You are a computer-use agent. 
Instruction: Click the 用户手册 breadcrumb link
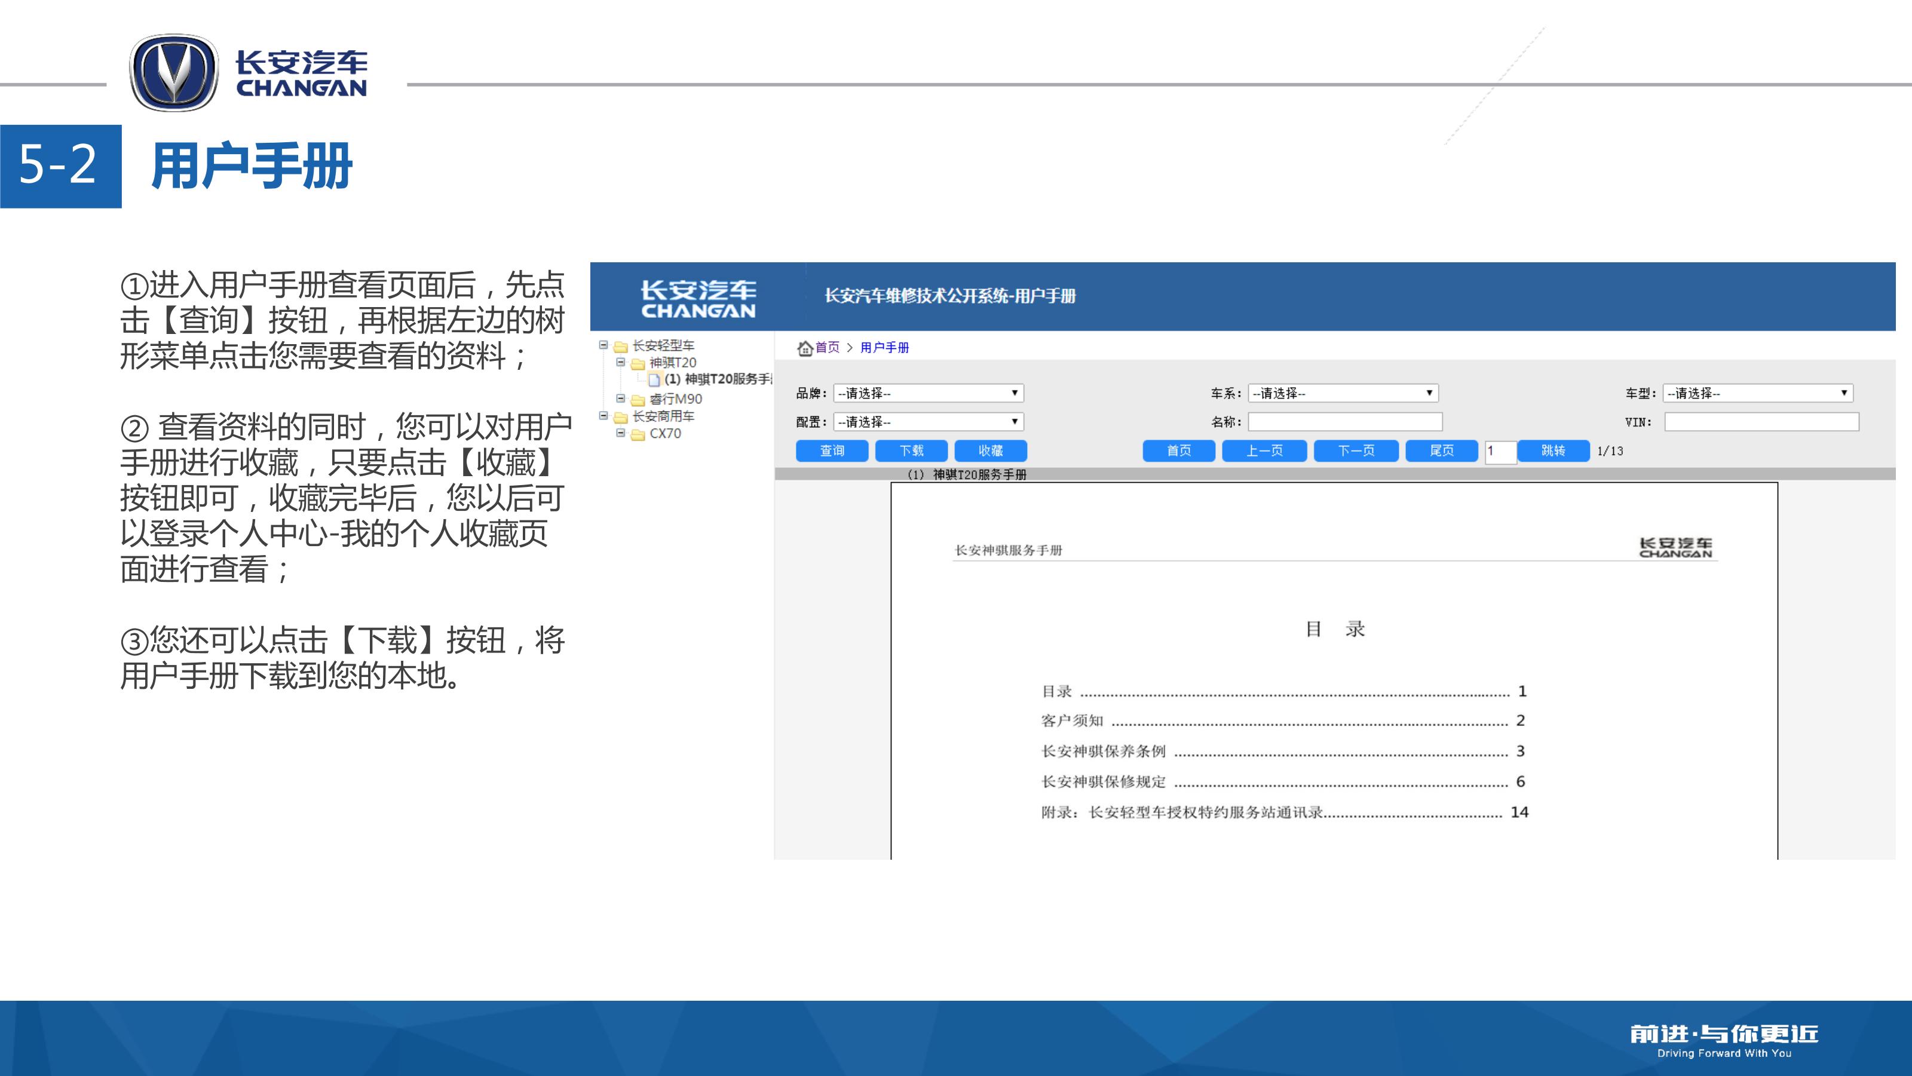click(x=884, y=347)
